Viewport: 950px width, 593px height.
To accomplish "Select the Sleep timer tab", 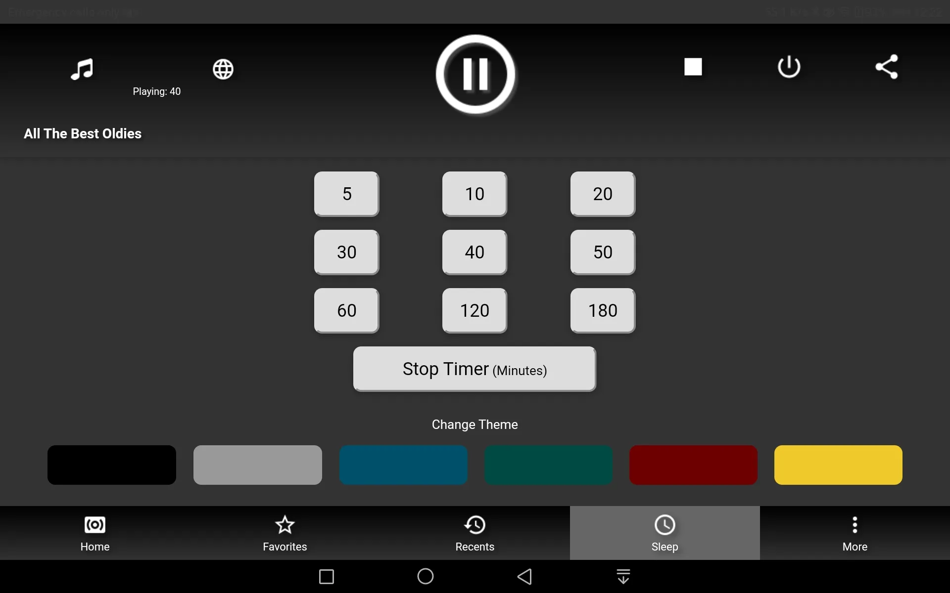I will (664, 534).
